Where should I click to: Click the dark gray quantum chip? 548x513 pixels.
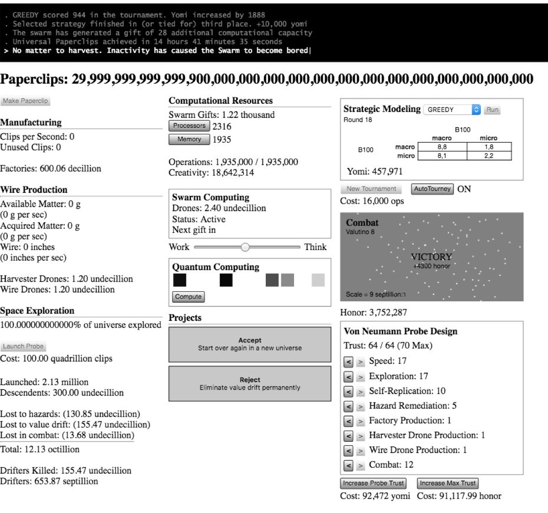click(x=272, y=280)
